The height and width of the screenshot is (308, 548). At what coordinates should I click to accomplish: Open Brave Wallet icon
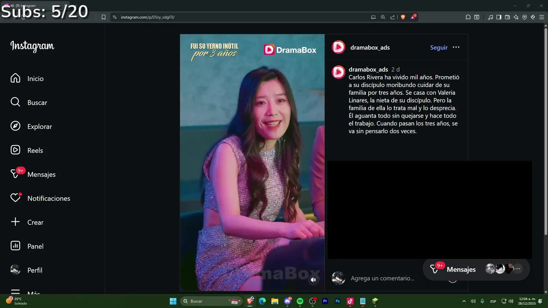pyautogui.click(x=507, y=17)
